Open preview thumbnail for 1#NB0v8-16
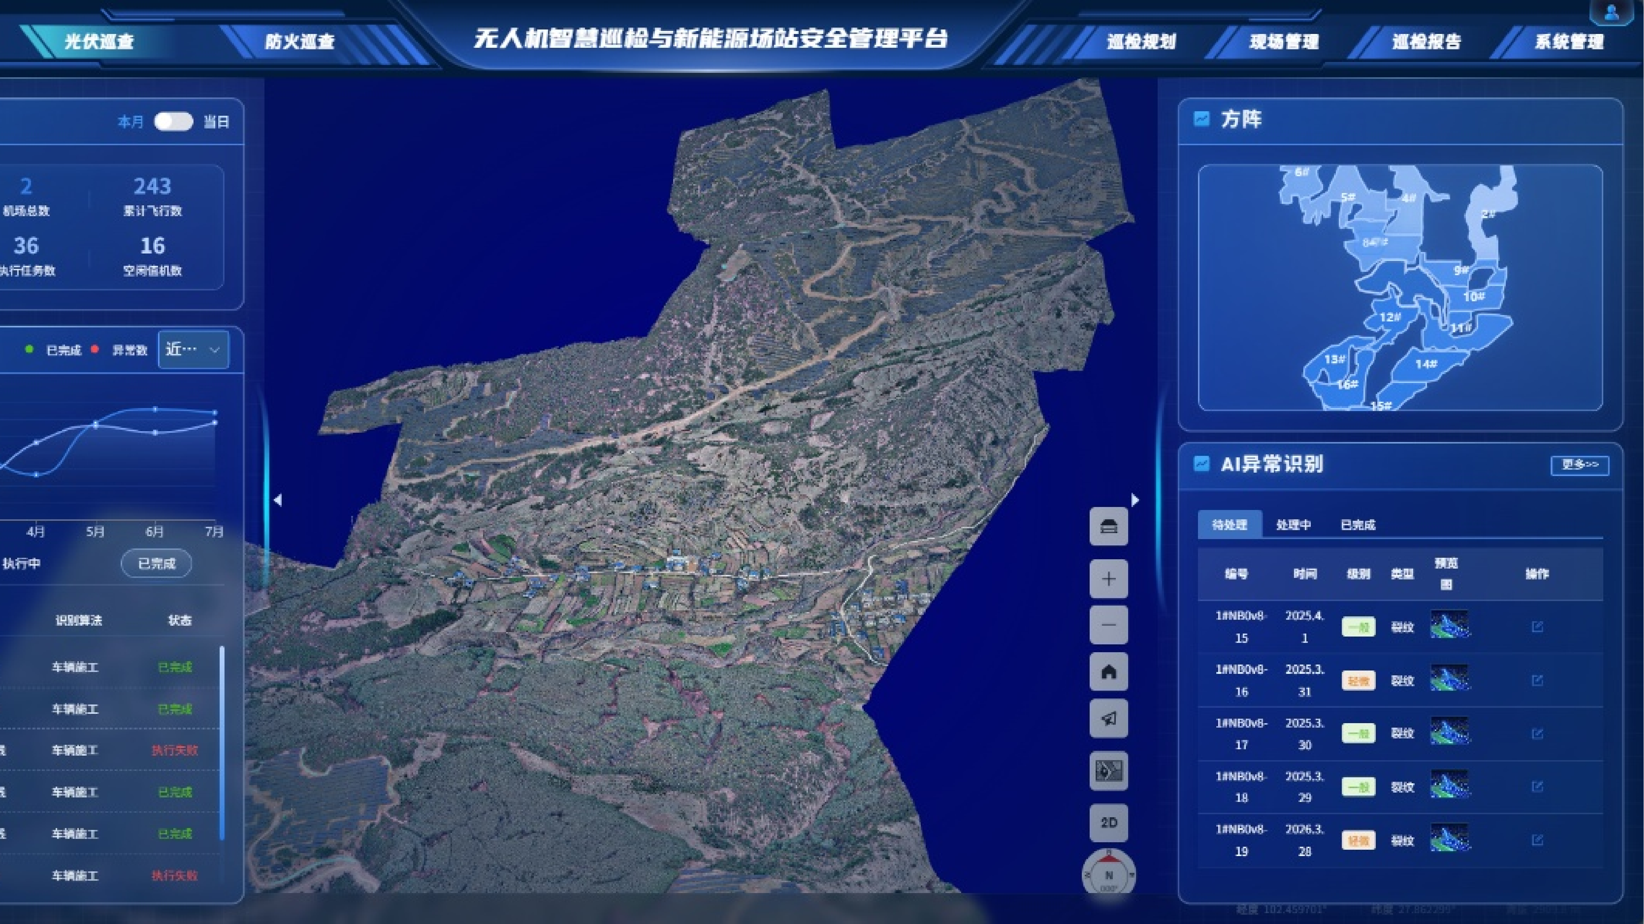The width and height of the screenshot is (1644, 924). pos(1449,678)
